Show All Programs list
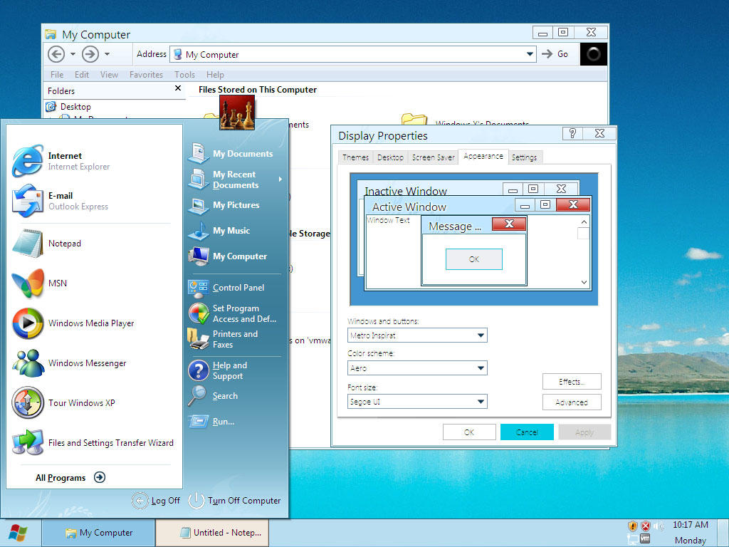This screenshot has height=547, width=729. [70, 478]
